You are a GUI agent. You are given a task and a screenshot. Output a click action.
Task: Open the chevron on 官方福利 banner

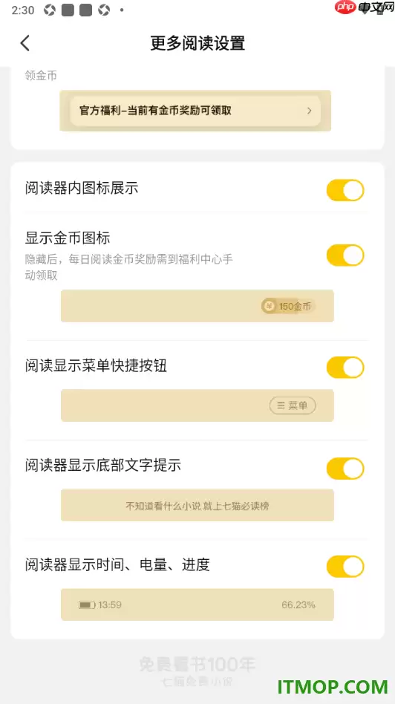[x=310, y=111]
